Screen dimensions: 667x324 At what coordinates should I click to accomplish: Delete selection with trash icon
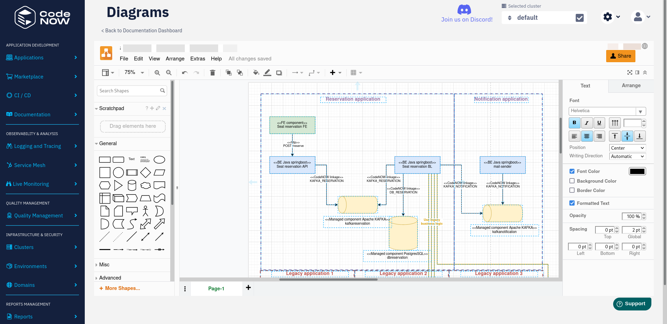[x=213, y=73]
